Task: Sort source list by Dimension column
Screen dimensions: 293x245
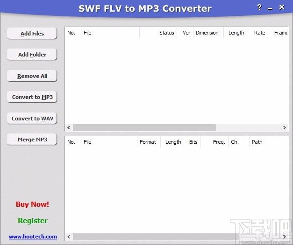Action: point(208,33)
